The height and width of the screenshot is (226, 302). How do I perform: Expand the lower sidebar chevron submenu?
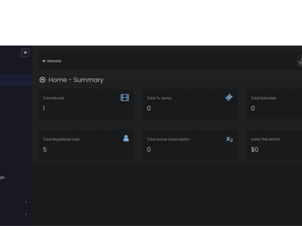pyautogui.click(x=26, y=214)
